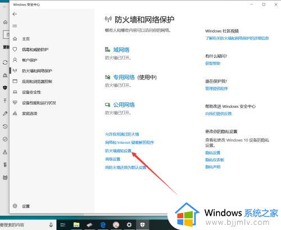Open 隐私仪表板 link
Image resolution: width=281 pixels, height=230 pixels.
[x=215, y=160]
